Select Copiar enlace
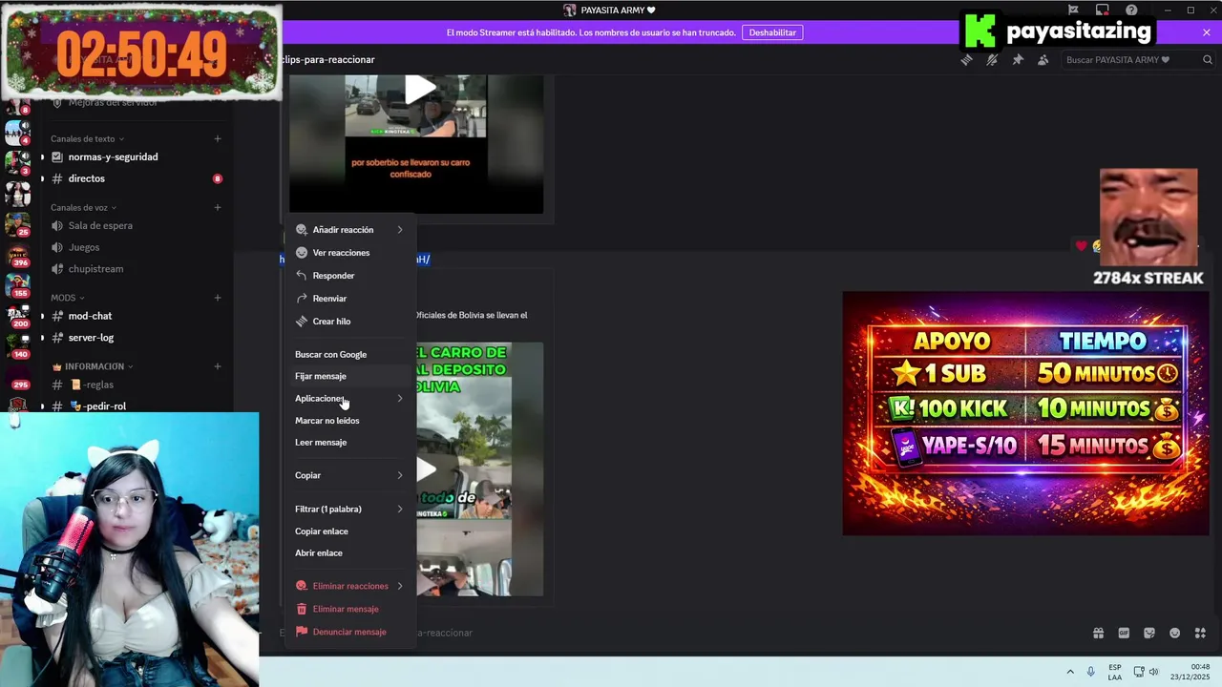 point(349,531)
